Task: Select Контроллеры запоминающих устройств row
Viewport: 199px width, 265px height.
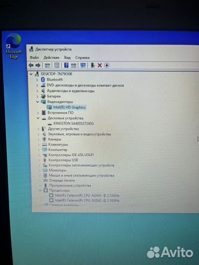Action: coord(81,165)
